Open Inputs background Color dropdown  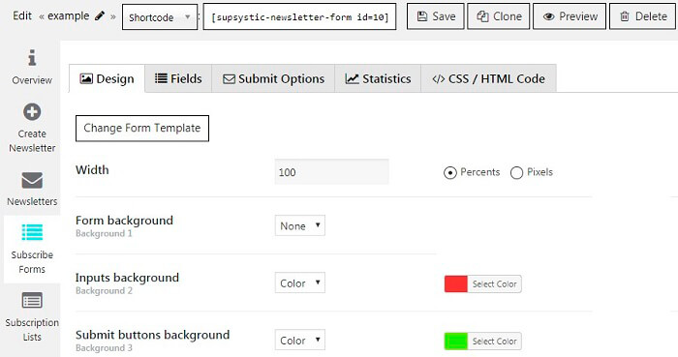[299, 283]
